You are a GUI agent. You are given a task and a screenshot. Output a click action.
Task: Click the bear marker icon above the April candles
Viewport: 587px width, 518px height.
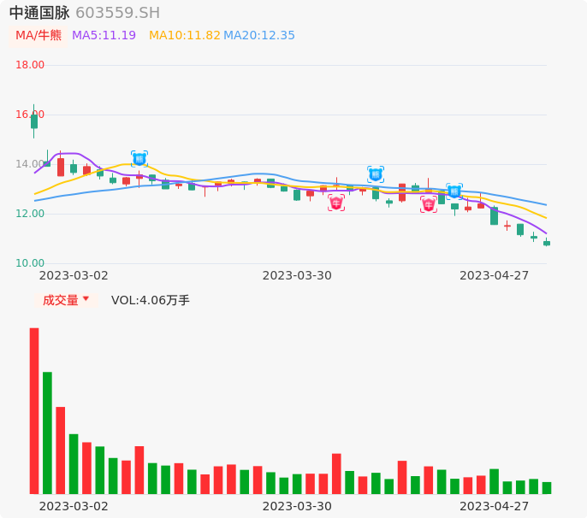pos(376,174)
